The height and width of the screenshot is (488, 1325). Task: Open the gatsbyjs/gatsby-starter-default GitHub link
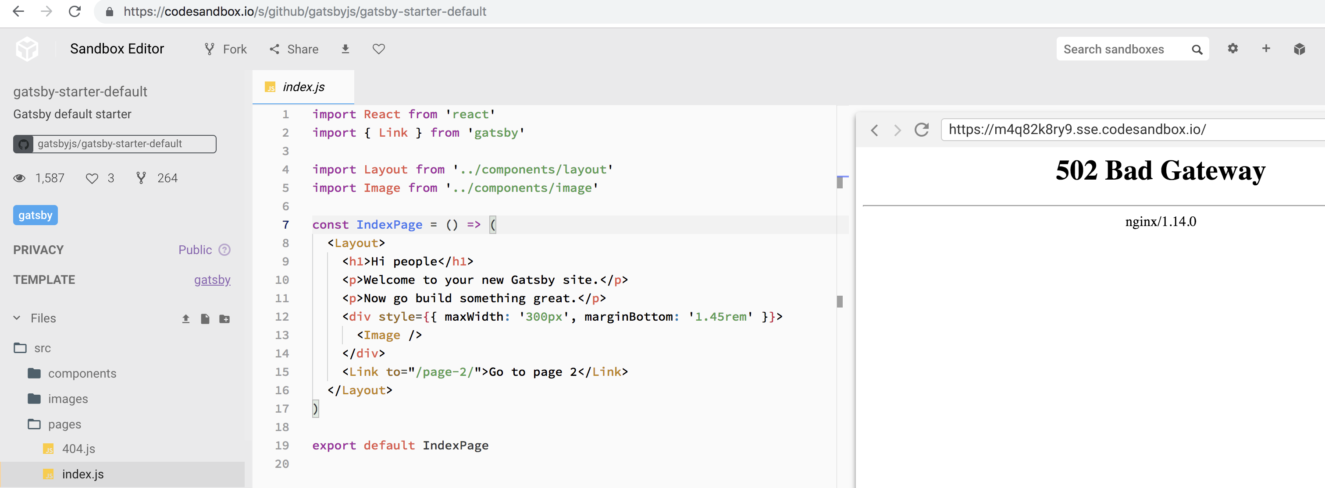click(x=115, y=144)
